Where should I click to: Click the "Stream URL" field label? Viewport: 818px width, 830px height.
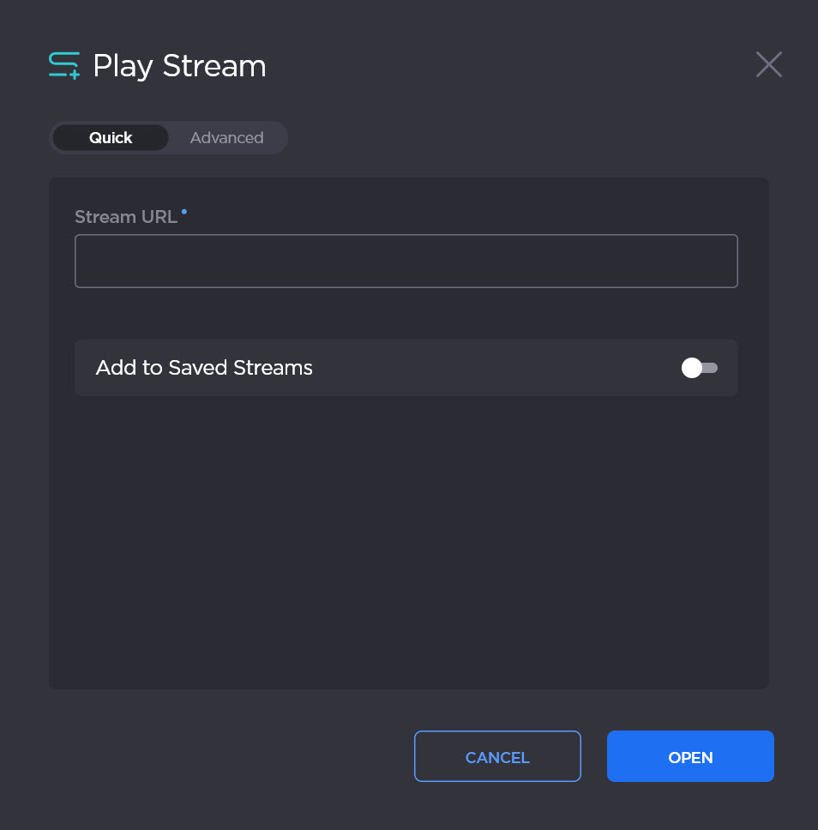tap(125, 217)
